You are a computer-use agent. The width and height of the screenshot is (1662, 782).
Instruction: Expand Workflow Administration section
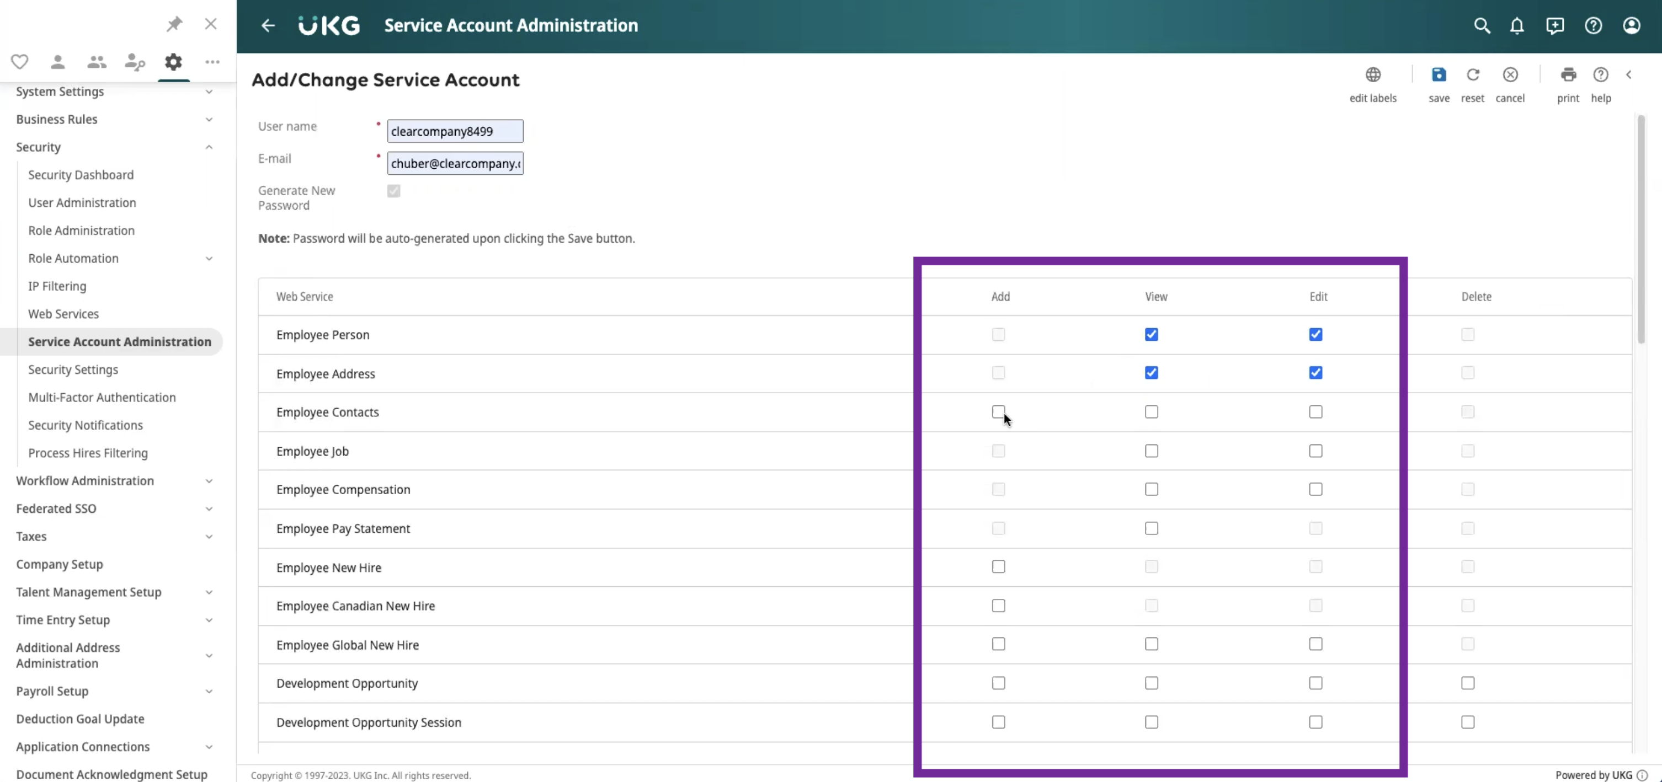pyautogui.click(x=209, y=481)
